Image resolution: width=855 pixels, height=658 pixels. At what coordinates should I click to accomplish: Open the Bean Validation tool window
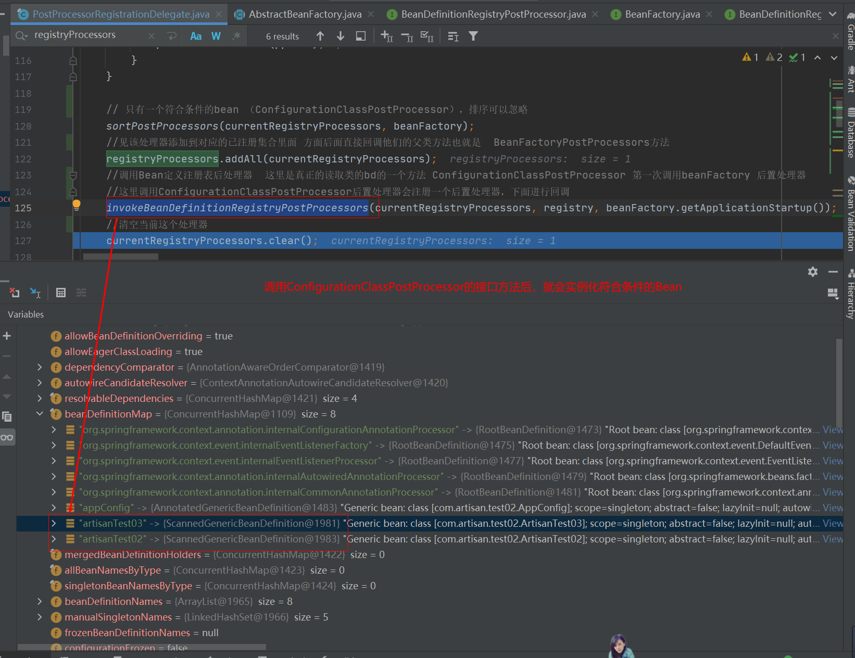coord(850,213)
